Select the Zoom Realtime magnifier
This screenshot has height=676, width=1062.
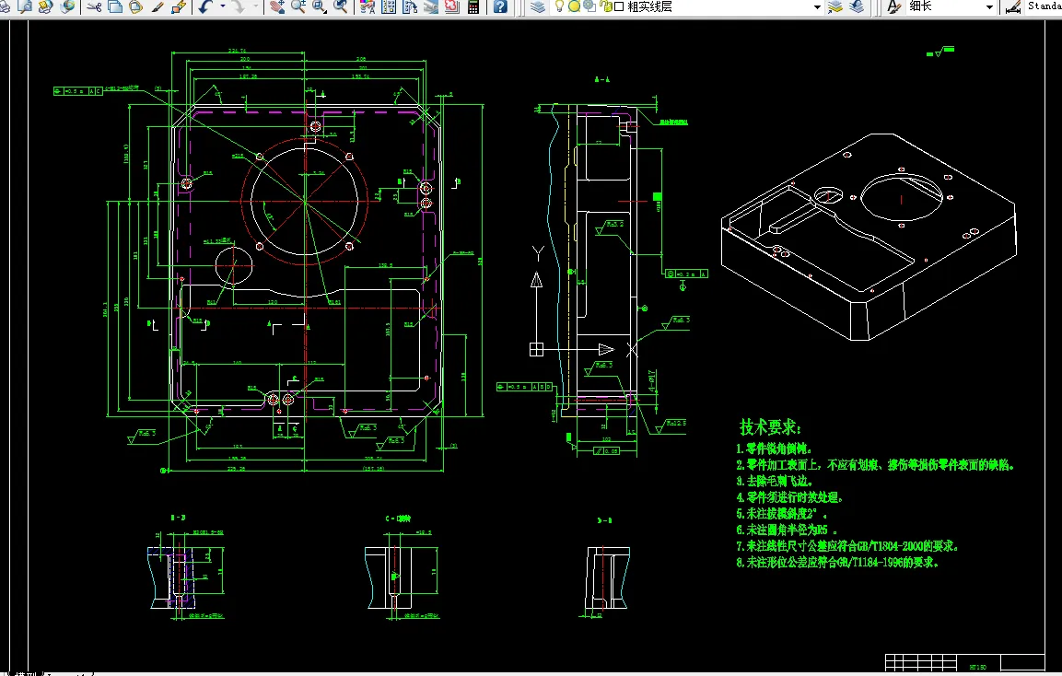tap(298, 6)
